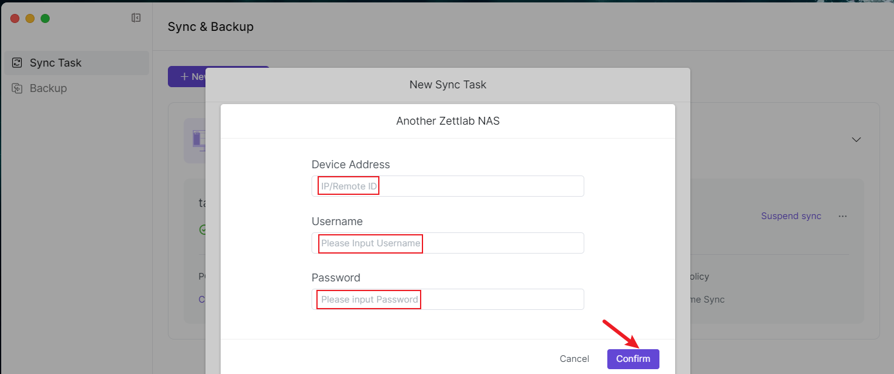Image resolution: width=894 pixels, height=374 pixels.
Task: Click the Suspend sync link
Action: [791, 216]
